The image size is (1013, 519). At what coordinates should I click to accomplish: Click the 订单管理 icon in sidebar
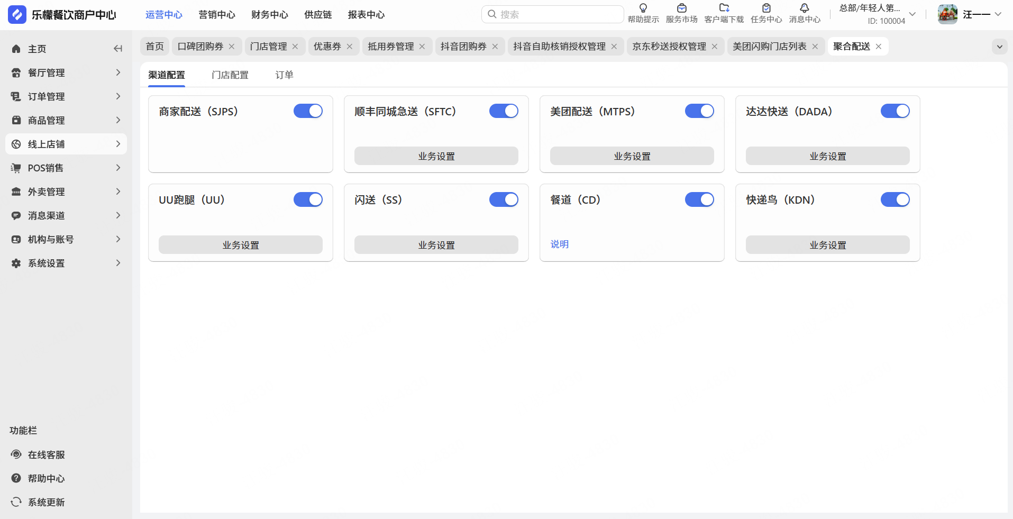[16, 96]
